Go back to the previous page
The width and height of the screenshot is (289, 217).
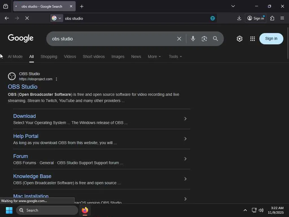pyautogui.click(x=7, y=18)
